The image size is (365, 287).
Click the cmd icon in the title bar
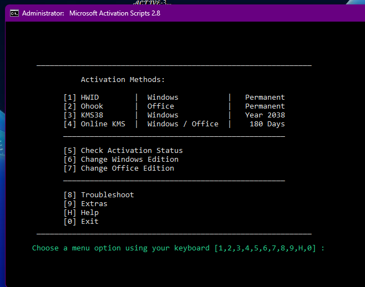(x=14, y=13)
